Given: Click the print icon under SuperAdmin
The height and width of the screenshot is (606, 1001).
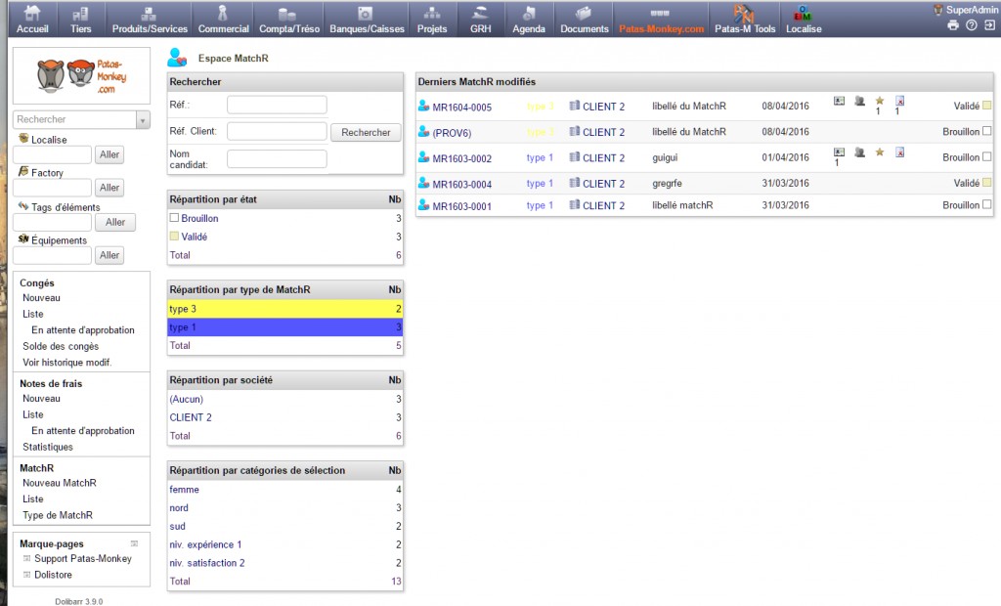Looking at the screenshot, I should [953, 25].
